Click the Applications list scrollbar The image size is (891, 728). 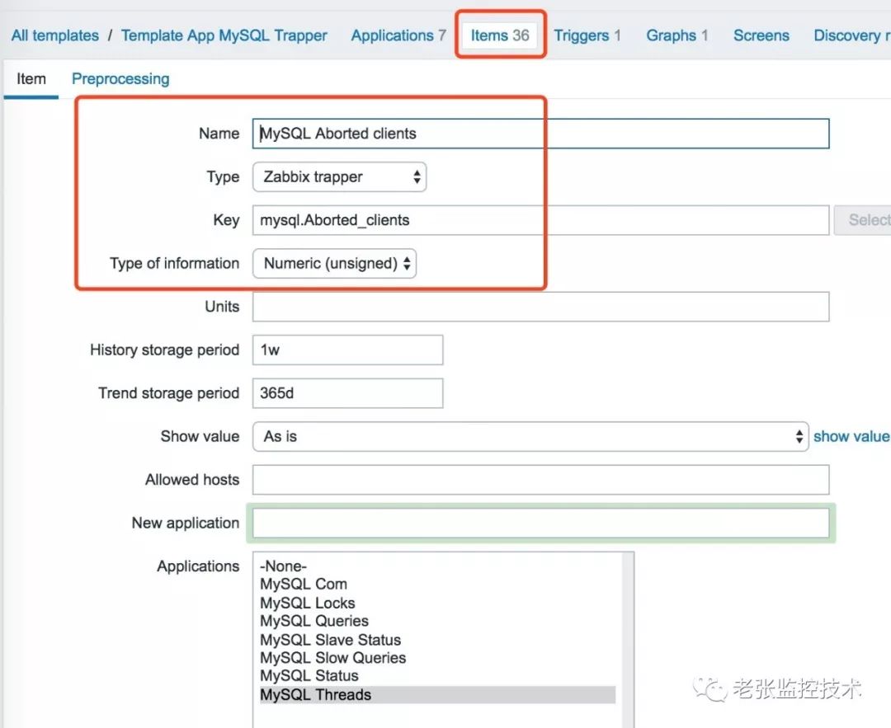(627, 640)
